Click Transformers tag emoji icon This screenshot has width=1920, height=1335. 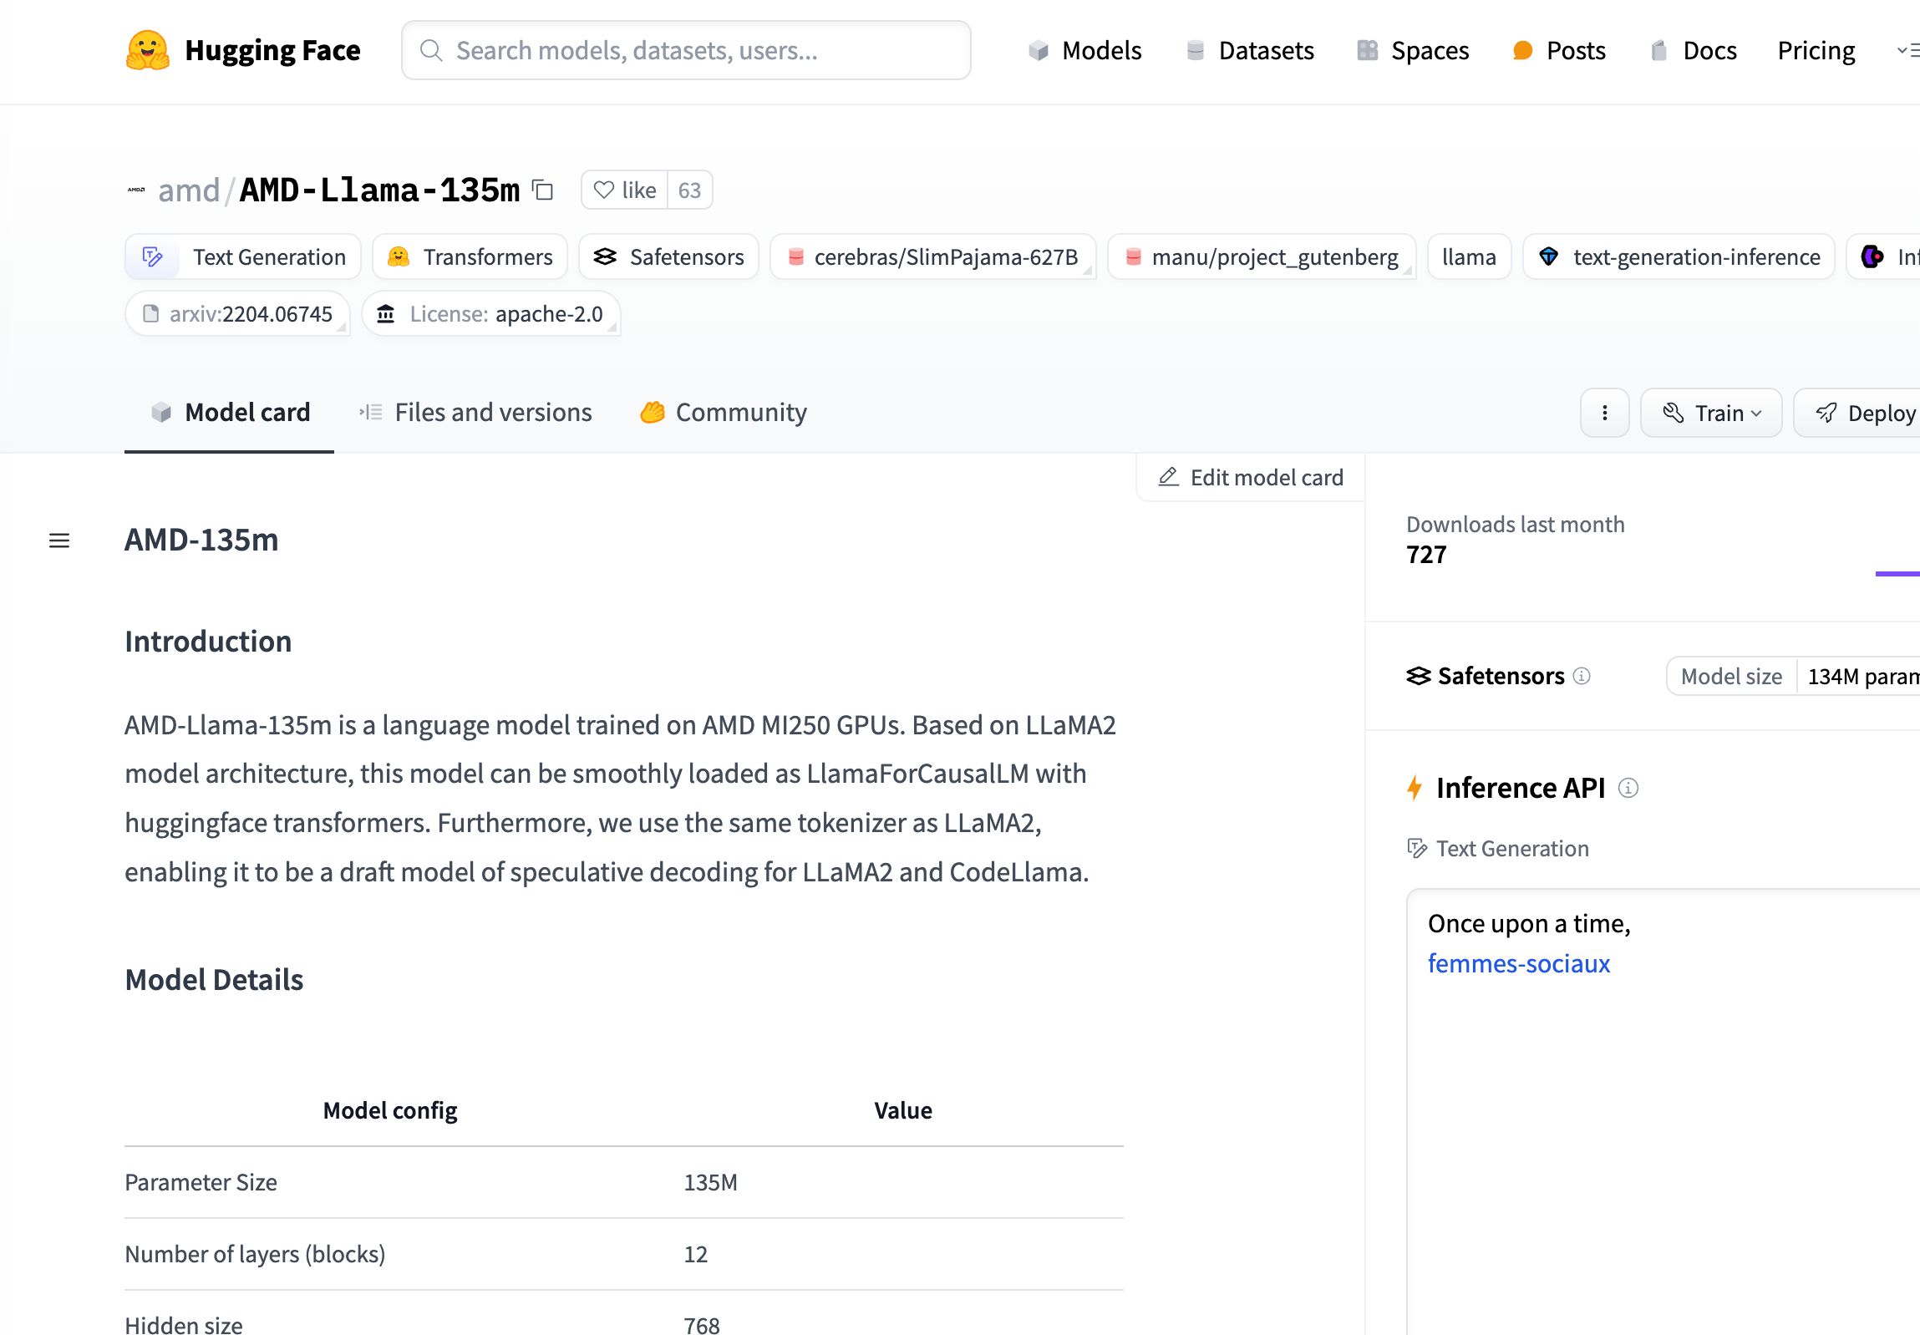pyautogui.click(x=399, y=256)
